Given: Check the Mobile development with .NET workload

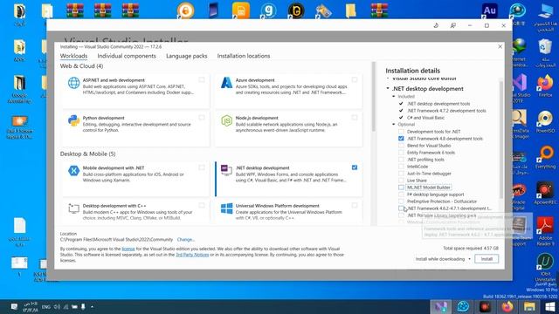Looking at the screenshot, I should [x=202, y=167].
